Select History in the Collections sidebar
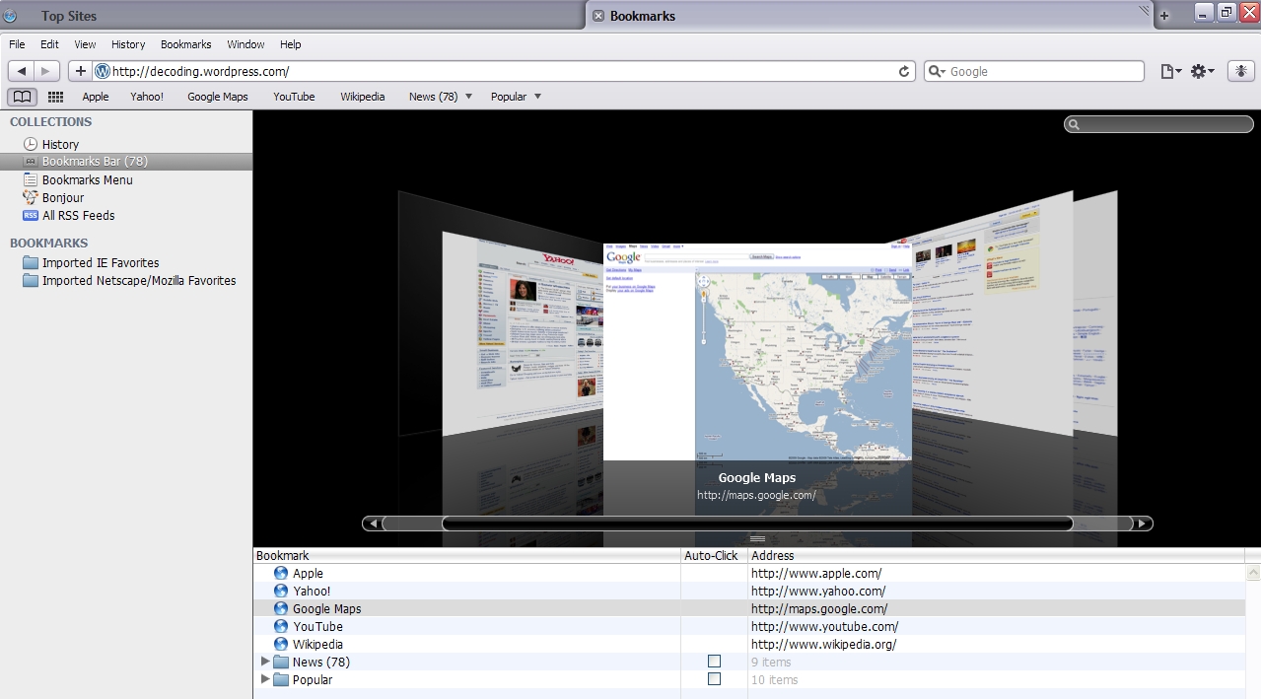 pos(60,144)
